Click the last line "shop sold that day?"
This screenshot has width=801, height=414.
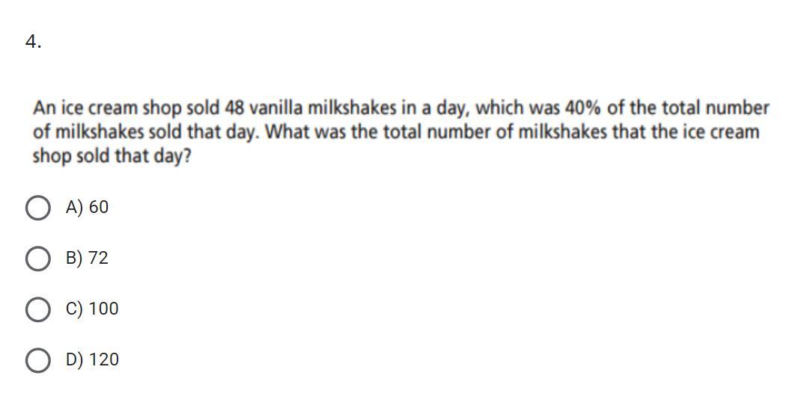click(112, 156)
